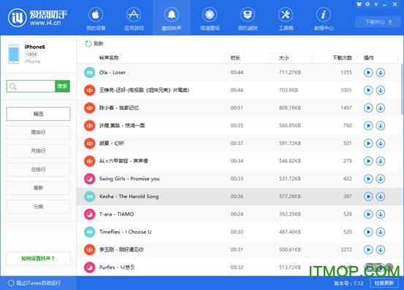Open the 下载中心 download center

click(x=378, y=22)
